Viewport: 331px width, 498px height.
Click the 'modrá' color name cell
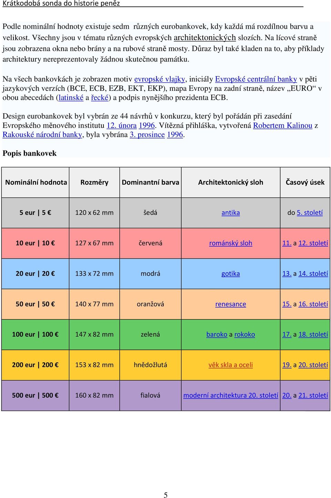coord(150,274)
